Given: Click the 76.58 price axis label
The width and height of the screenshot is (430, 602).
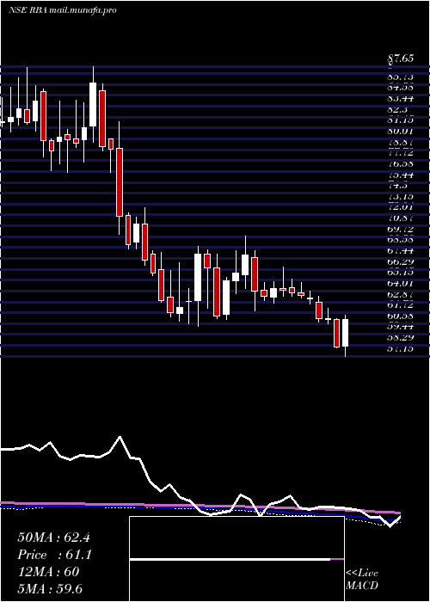Looking at the screenshot, I should (x=401, y=164).
